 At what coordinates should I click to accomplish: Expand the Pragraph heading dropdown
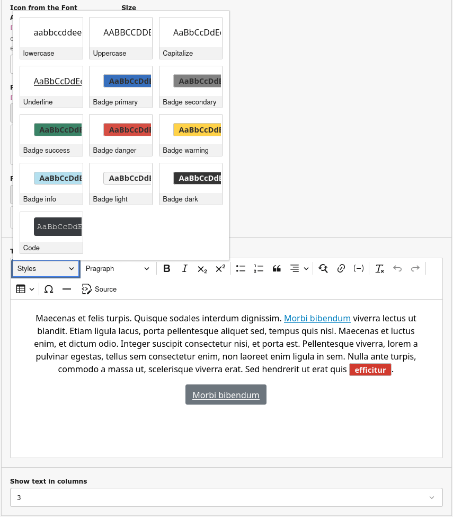tap(118, 269)
